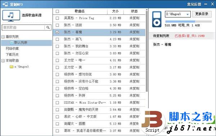Click the copy-to-device icon in title bar
The height and width of the screenshot is (136, 216).
5,4
